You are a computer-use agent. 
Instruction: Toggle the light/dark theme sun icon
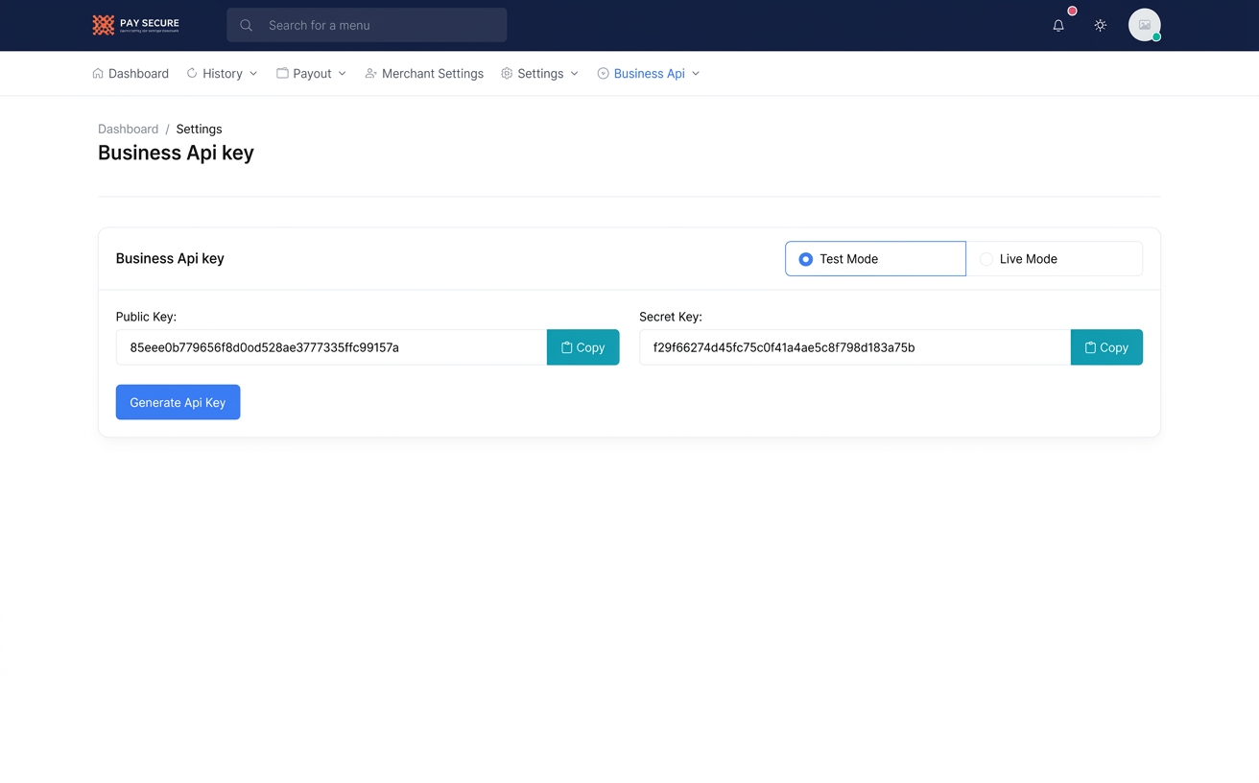click(x=1101, y=26)
